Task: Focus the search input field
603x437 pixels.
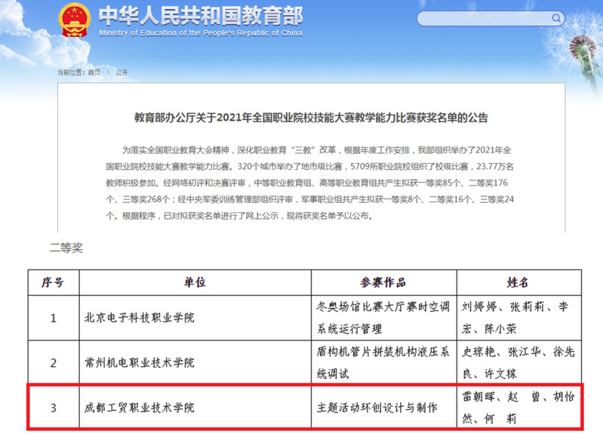Action: point(491,18)
